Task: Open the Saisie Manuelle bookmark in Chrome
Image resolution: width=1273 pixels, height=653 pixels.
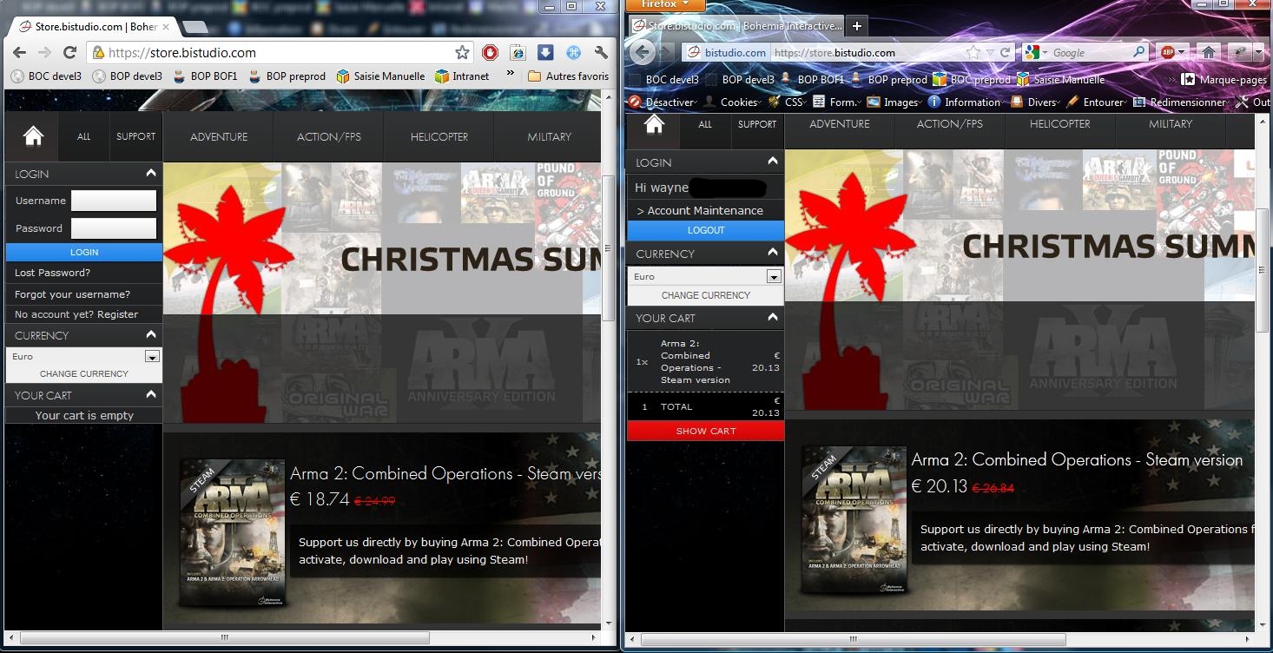Action: [x=381, y=76]
